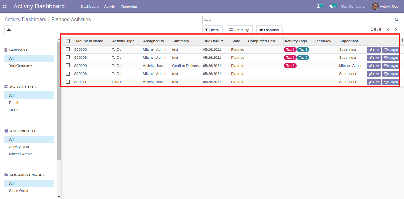Select All under Document Model filter
Viewport: 404px width, 199px height.
tap(29, 183)
